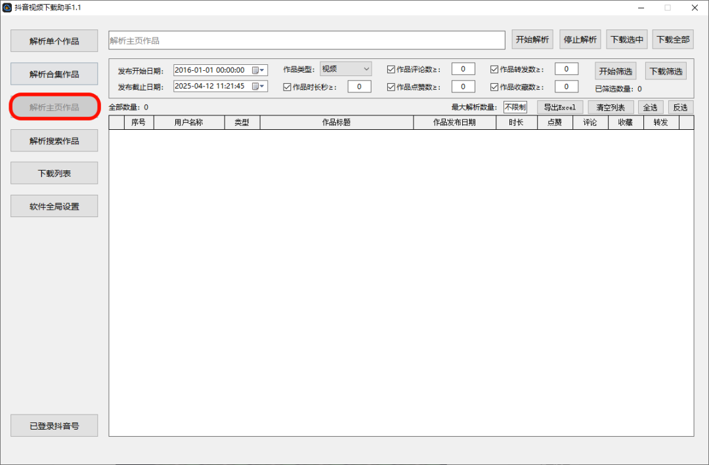709x465 pixels.
Task: Click the 发布截止日期 date text
Action: click(210, 86)
